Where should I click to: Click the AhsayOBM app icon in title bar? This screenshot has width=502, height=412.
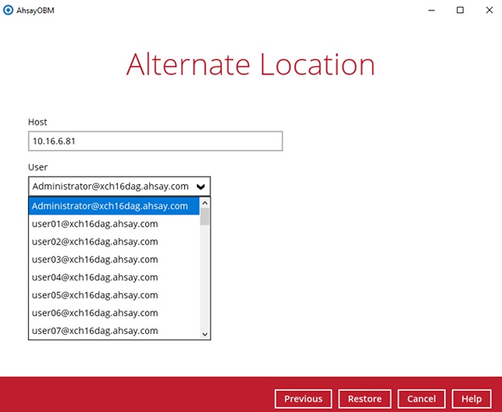tap(8, 10)
